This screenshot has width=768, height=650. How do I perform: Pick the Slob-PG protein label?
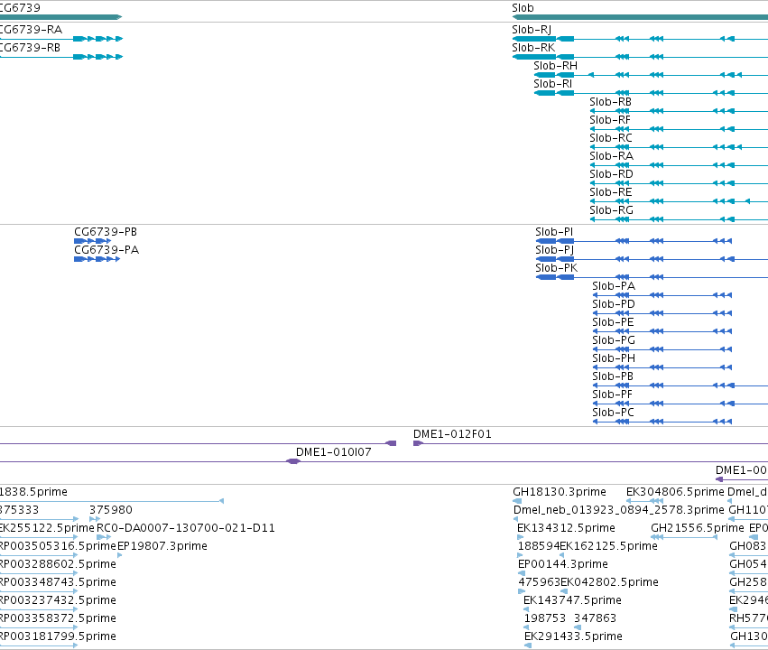614,340
